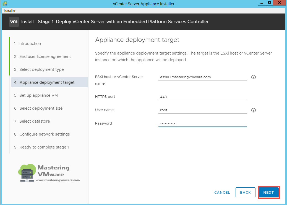Cancel the installer wizard
Viewport: 287px width, 205px height.
coord(222,192)
